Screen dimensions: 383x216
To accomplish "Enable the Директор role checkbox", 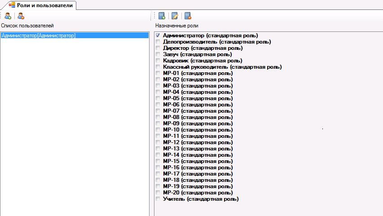I will tap(158, 48).
